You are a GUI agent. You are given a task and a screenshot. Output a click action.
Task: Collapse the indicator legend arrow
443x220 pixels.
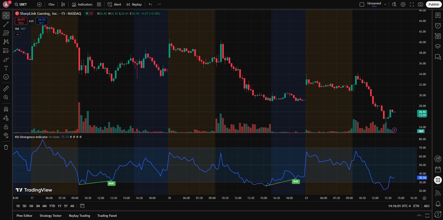17,34
